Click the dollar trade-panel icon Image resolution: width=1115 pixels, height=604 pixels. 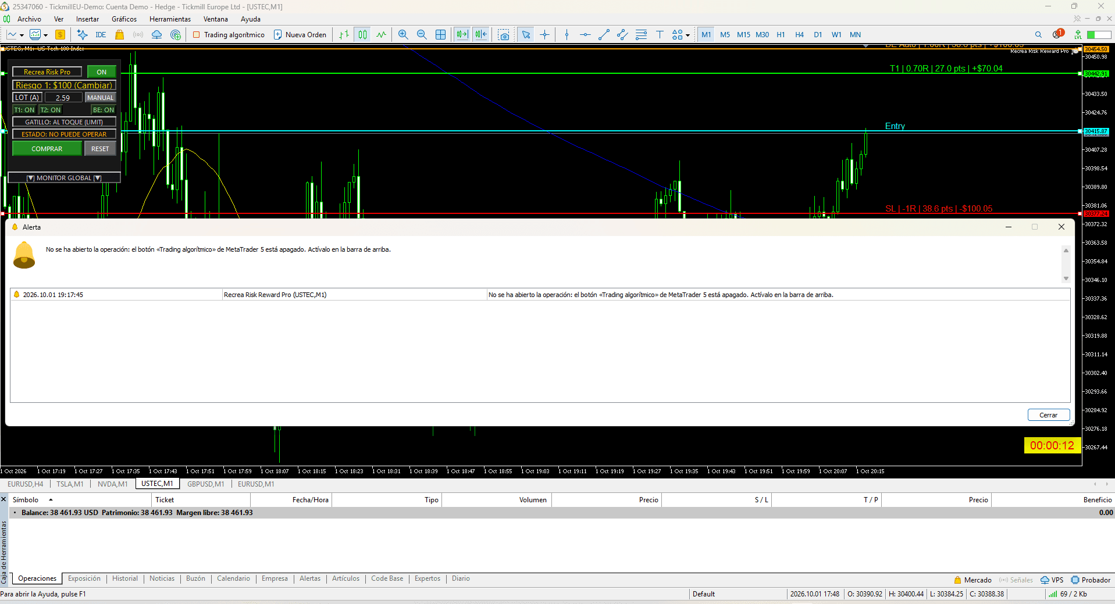coord(60,35)
